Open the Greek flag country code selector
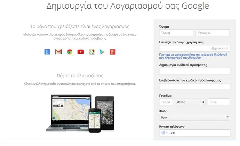The height and width of the screenshot is (146, 240). click(x=165, y=133)
